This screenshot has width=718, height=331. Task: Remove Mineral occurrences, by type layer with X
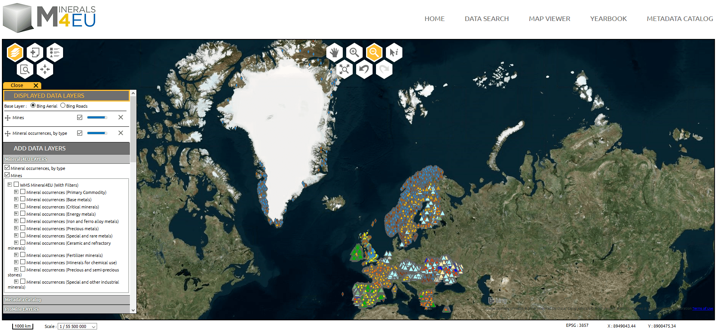pos(121,133)
